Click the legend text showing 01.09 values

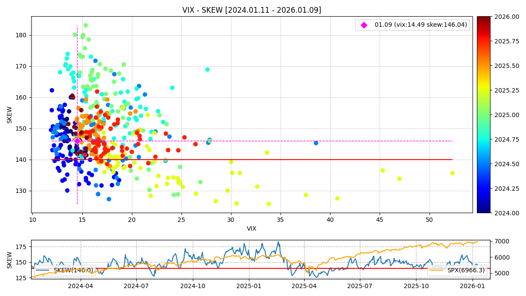tap(421, 25)
